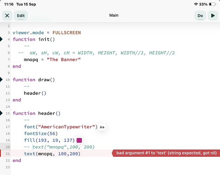Collapse the header() function fold arrow
Image resolution: width=220 pixels, height=175 pixels.
pos(1,113)
